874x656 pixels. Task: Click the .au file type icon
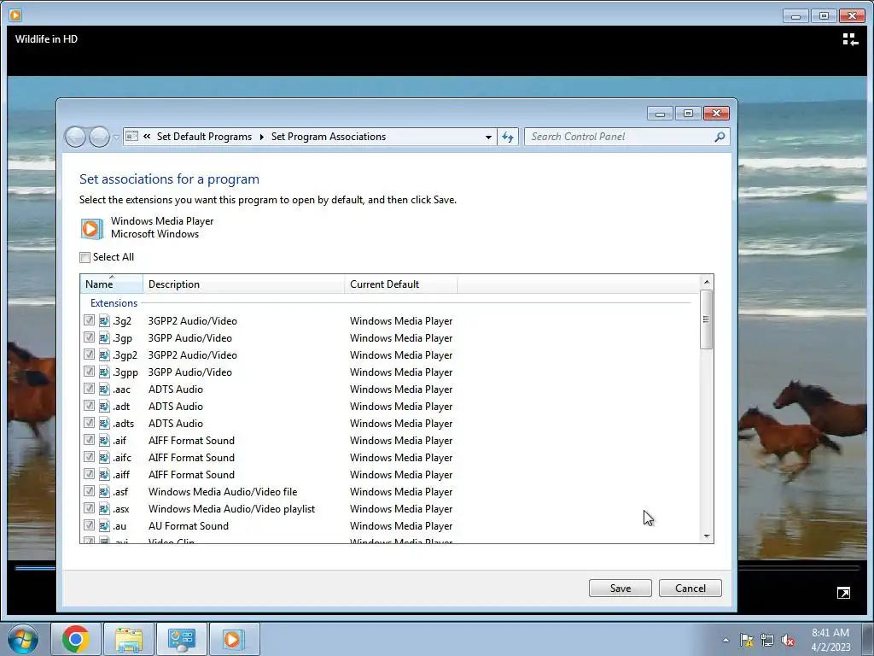[x=104, y=525]
